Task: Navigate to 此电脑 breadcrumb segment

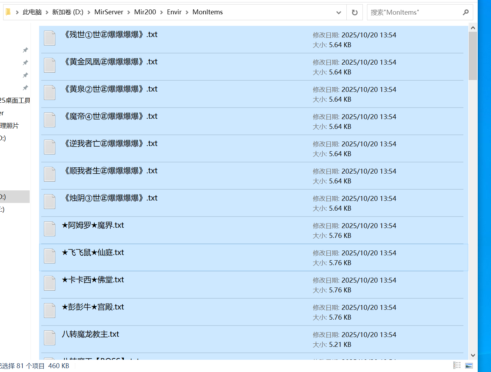Action: coord(32,12)
